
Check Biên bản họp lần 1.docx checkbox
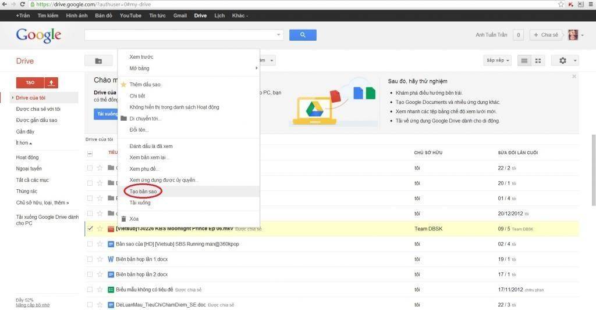[90, 259]
